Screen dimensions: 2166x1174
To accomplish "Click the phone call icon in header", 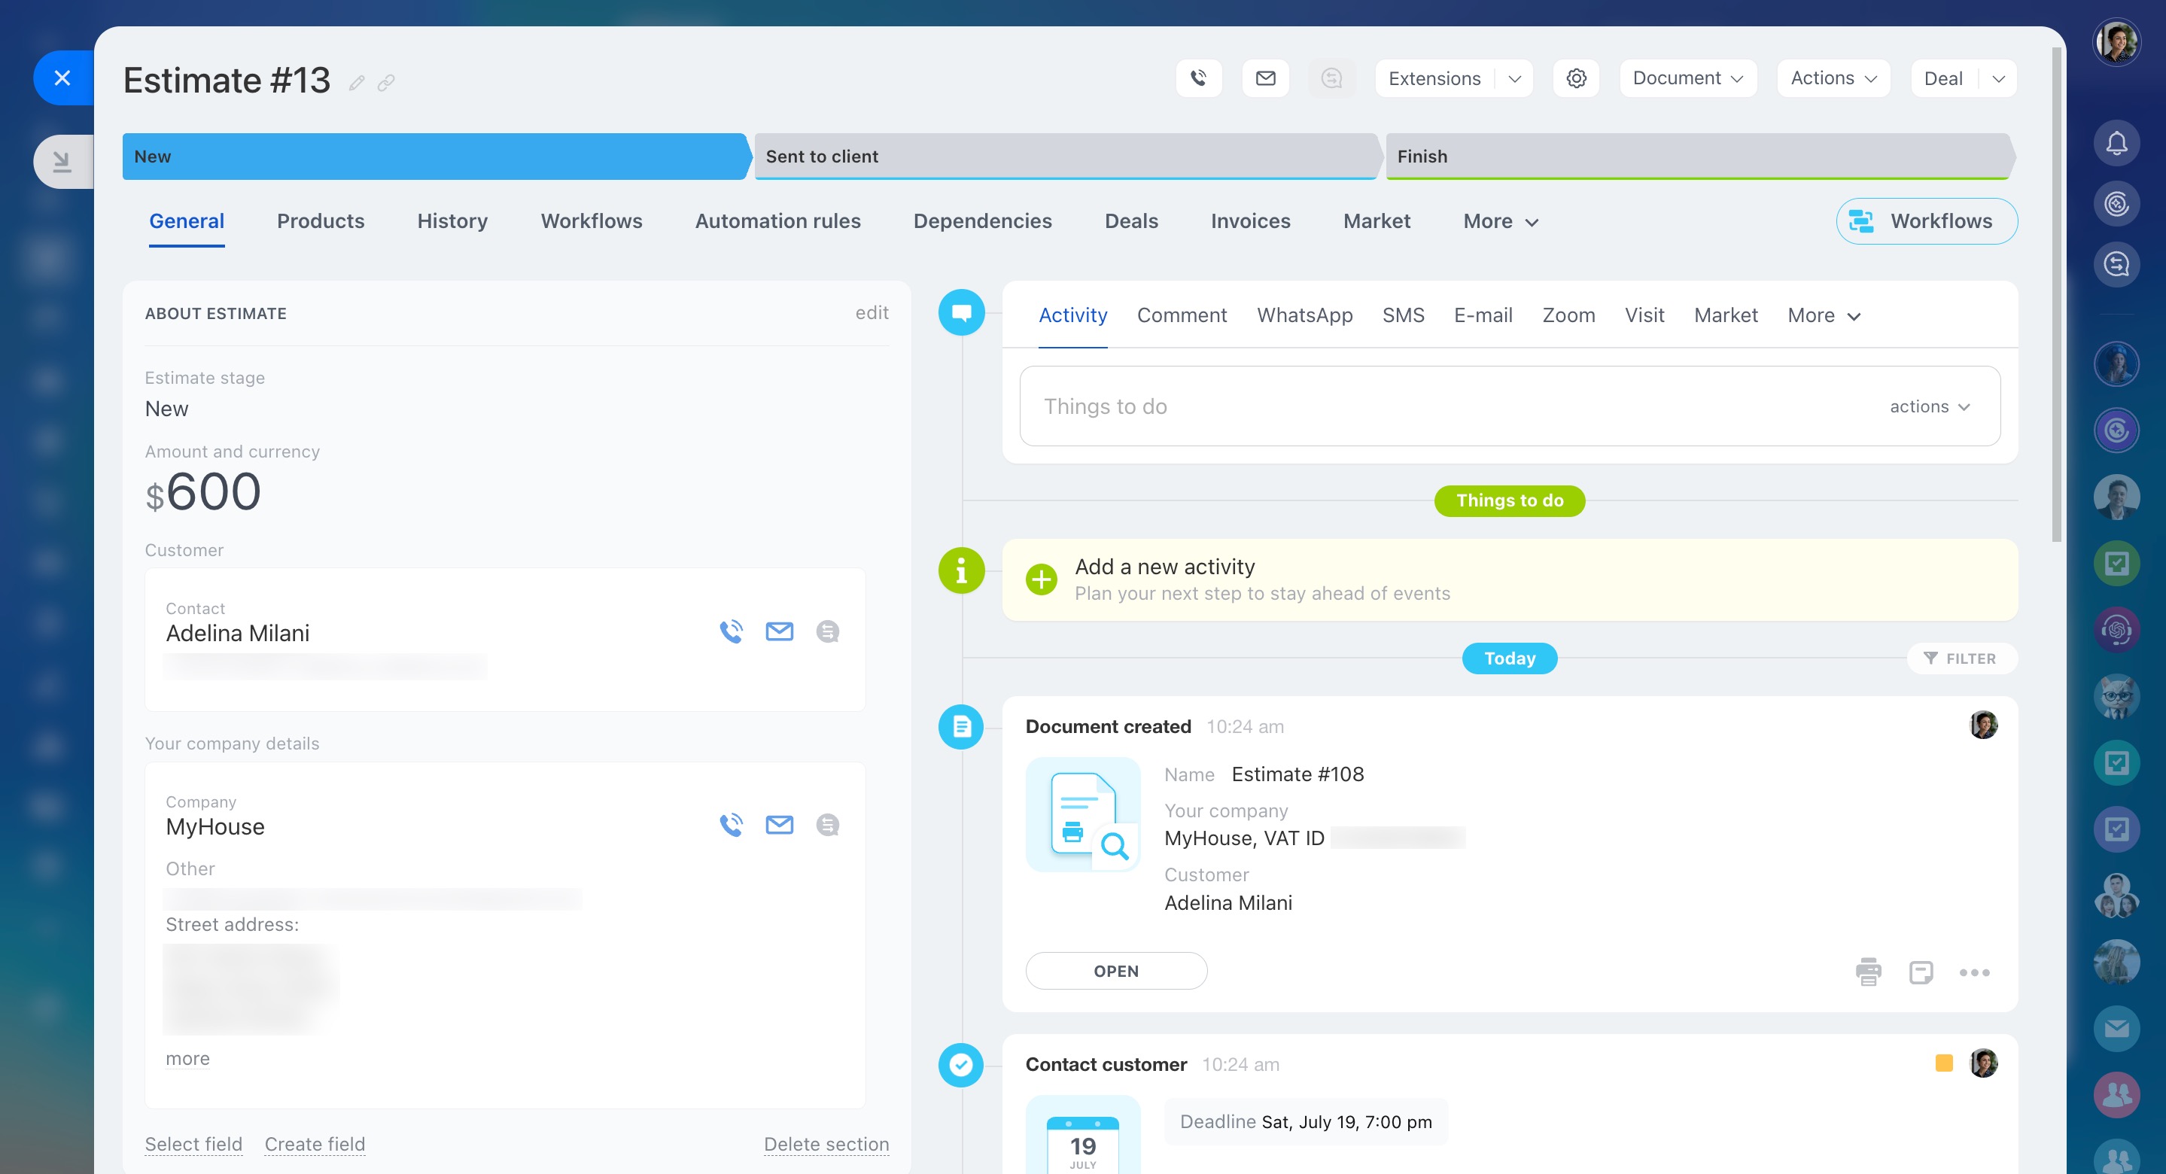I will [1198, 78].
